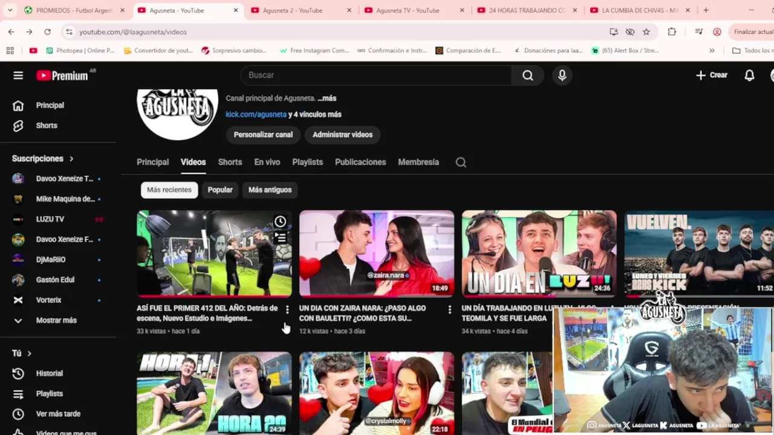Expand the Tú section chevron
Viewport: 774px width, 435px height.
coord(29,353)
